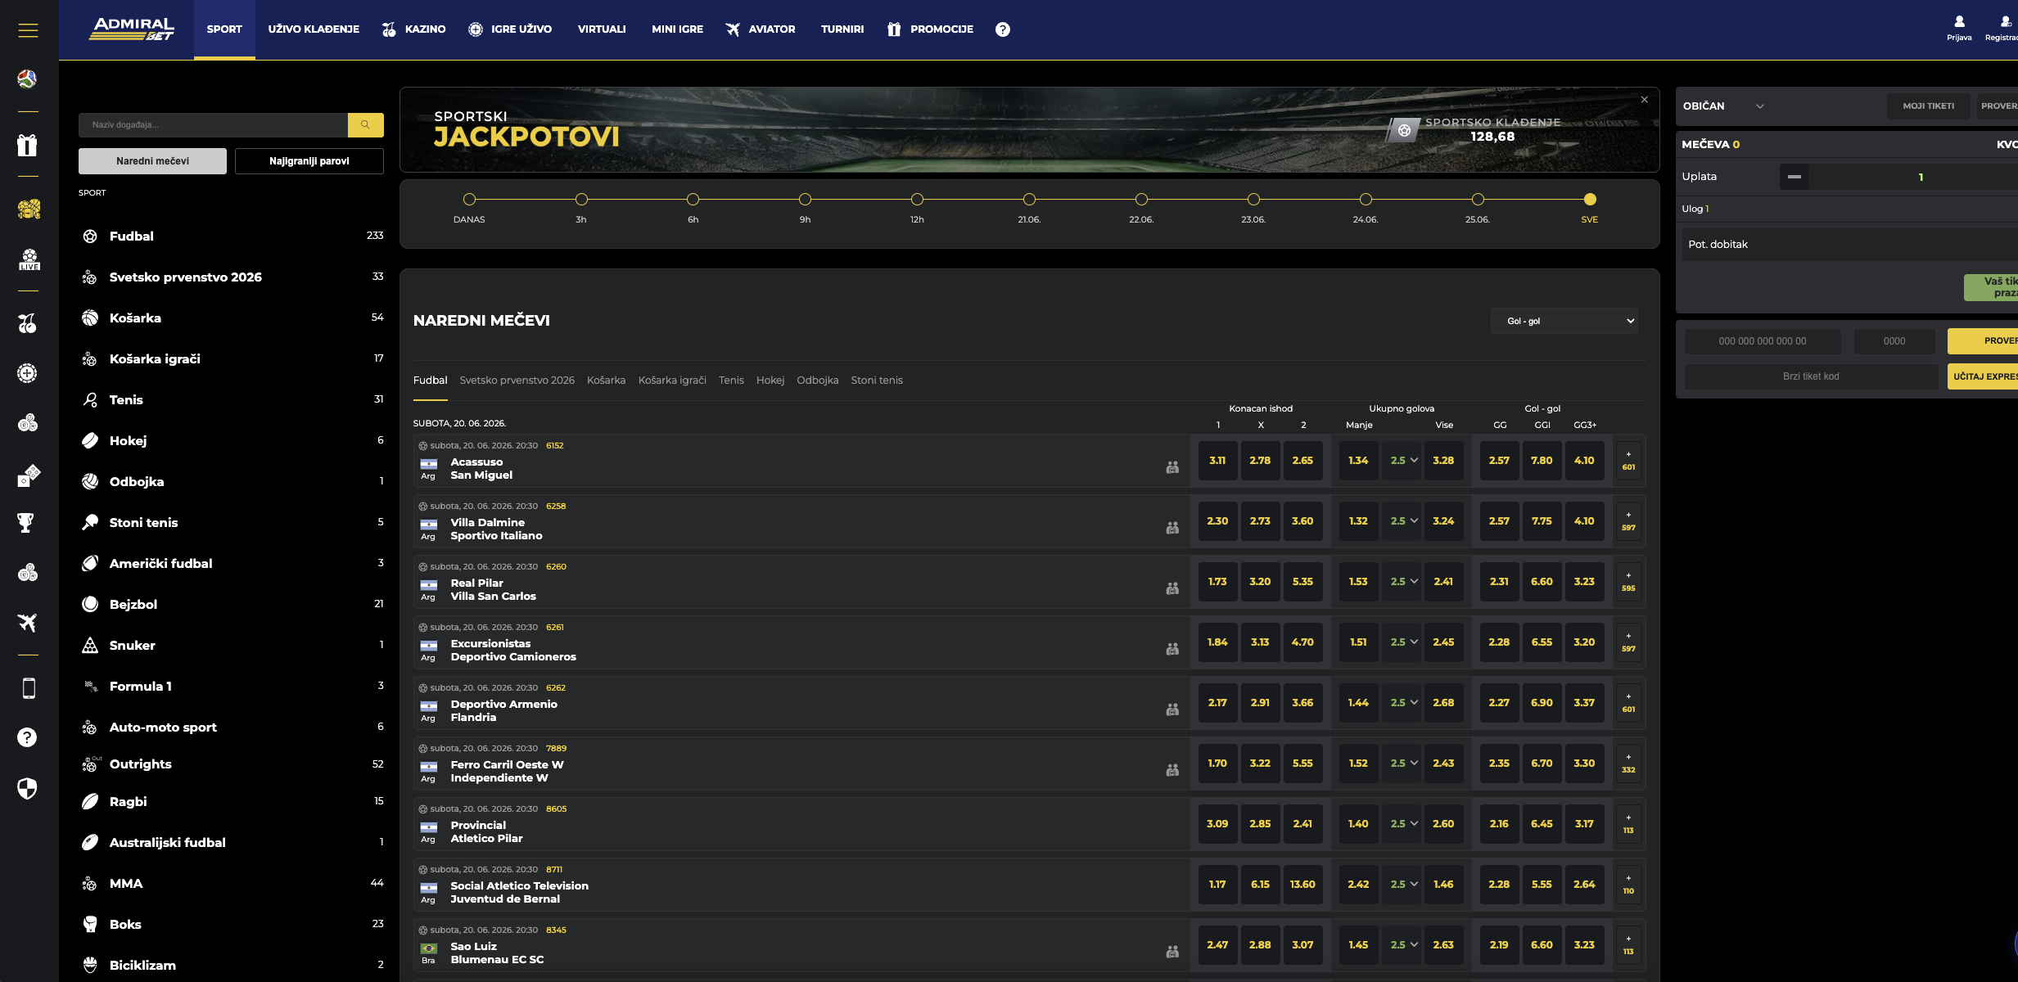Screen dimensions: 2018x982
Task: Expand more markets +595 for Real Pilar match
Action: click(1628, 582)
